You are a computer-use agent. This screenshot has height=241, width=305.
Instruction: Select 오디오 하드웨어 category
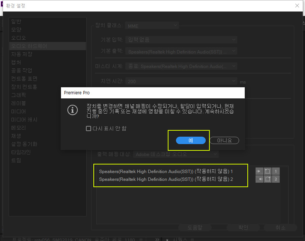(x=48, y=46)
